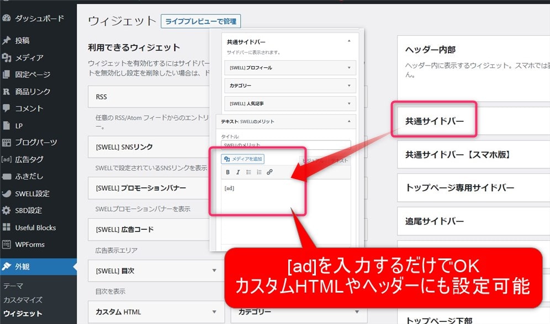Open the テーマ submenu item
550x324 pixels.
pyautogui.click(x=13, y=286)
